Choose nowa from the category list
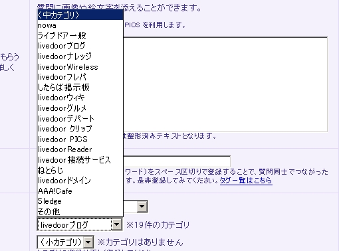The height and width of the screenshot is (251, 339). click(80, 25)
